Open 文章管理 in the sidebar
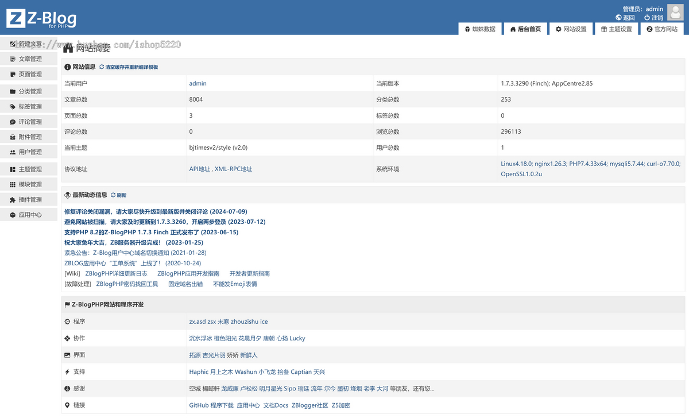The width and height of the screenshot is (689, 418). (29, 59)
